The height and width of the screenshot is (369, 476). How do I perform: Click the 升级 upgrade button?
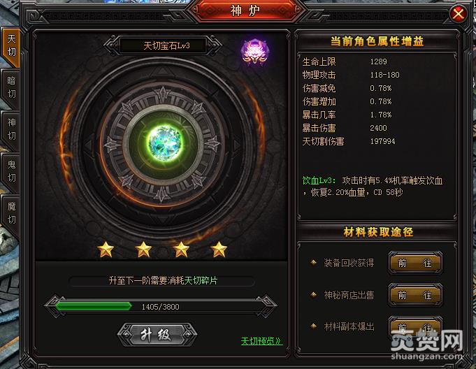click(x=157, y=335)
